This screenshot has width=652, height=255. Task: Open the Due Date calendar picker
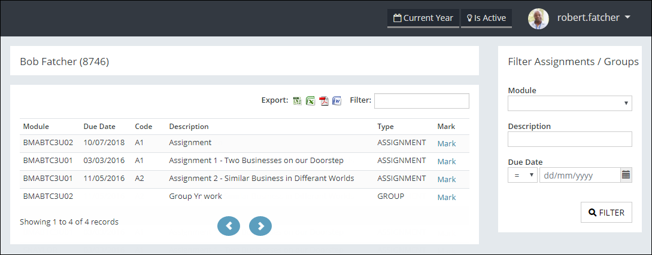[x=626, y=175]
